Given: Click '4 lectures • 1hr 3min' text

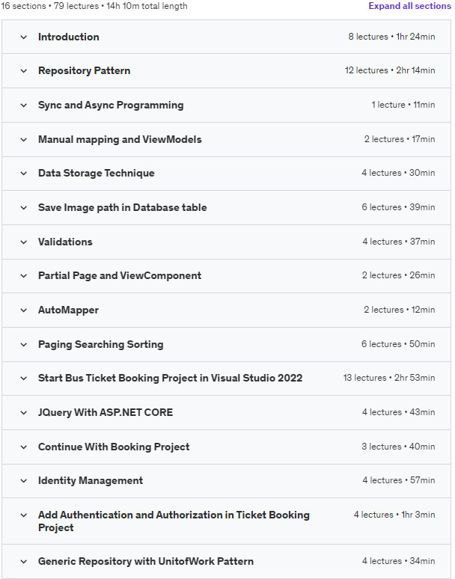Looking at the screenshot, I should pyautogui.click(x=394, y=515).
